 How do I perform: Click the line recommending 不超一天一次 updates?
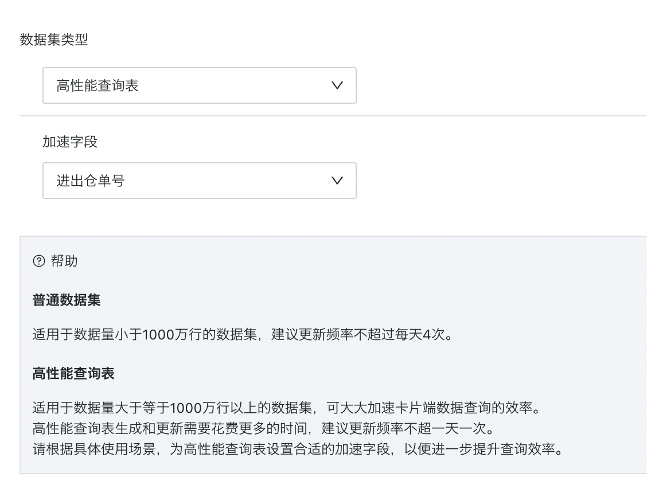point(264,428)
